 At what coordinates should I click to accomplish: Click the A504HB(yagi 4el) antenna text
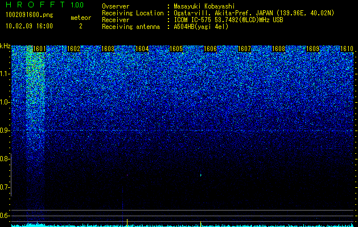point(201,27)
